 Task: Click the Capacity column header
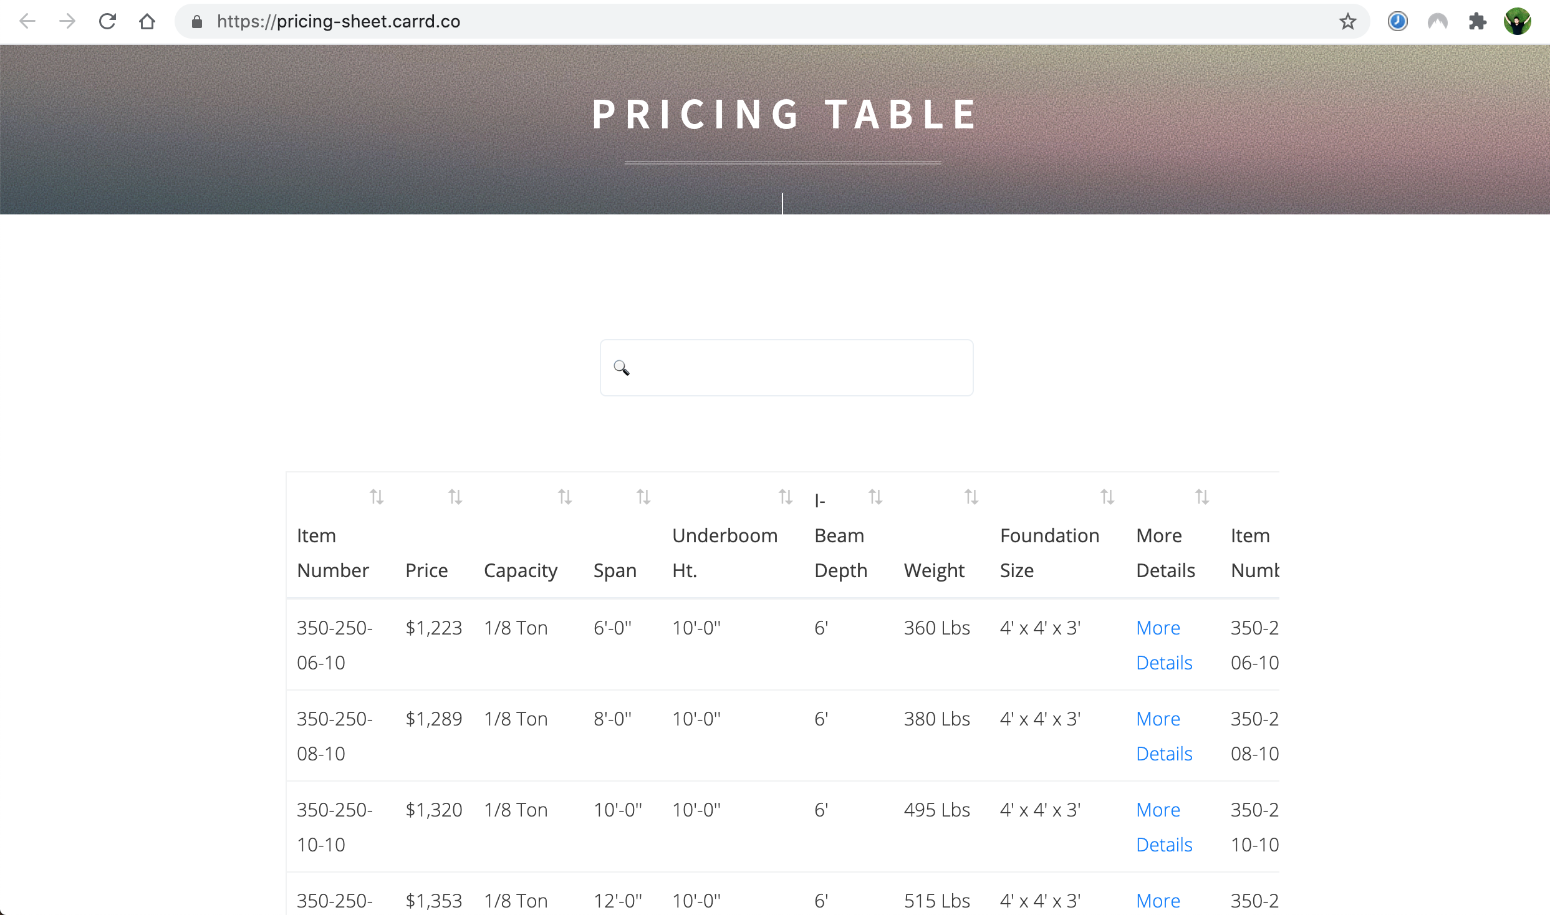click(x=521, y=570)
